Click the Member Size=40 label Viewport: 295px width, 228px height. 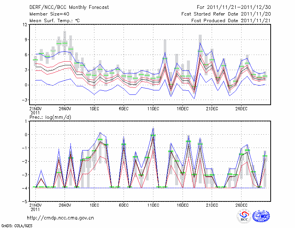click(x=46, y=14)
